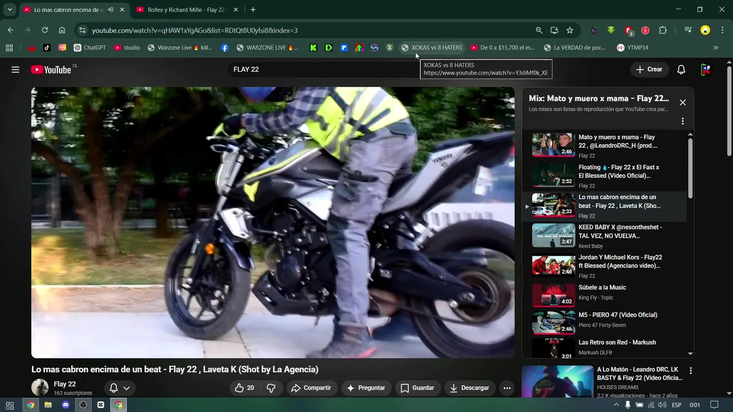Go back to previous page
This screenshot has width=733, height=412.
click(10, 30)
